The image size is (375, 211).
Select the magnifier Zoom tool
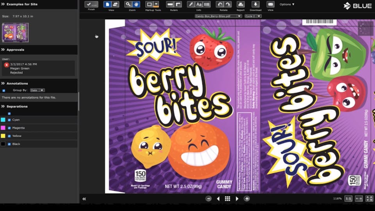[x=128, y=4]
